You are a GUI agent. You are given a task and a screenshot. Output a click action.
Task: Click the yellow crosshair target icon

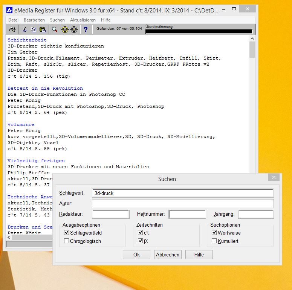[65, 29]
